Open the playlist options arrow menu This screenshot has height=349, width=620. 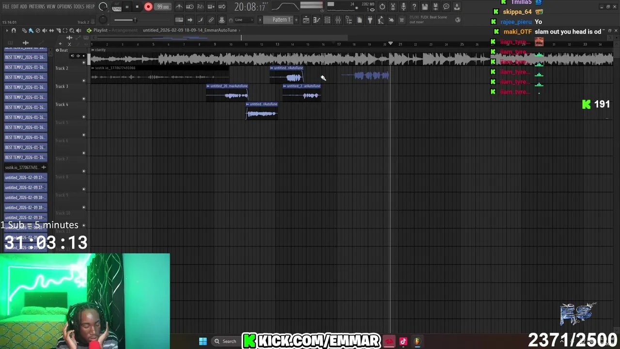tap(7, 31)
